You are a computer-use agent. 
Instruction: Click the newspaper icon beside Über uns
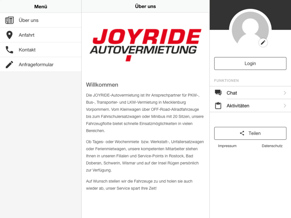point(9,20)
